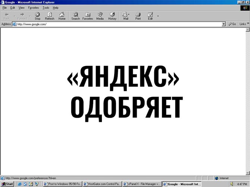
Task: Expand the Links toolbar chevron
Action: [x=248, y=24]
